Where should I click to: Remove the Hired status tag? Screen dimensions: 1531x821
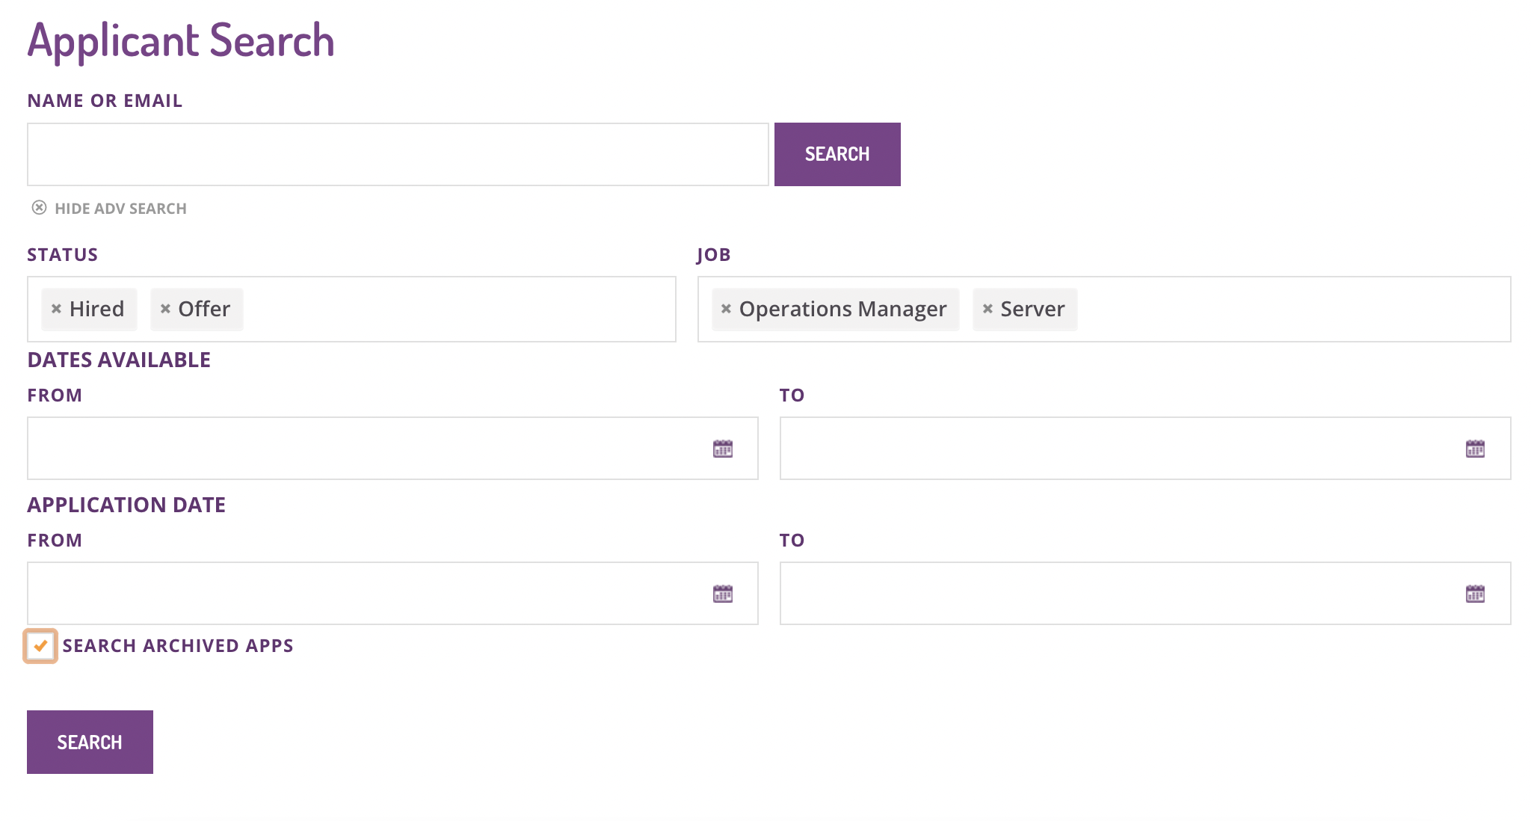pyautogui.click(x=56, y=309)
